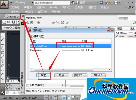Select the Rectangle tool

point(3,52)
